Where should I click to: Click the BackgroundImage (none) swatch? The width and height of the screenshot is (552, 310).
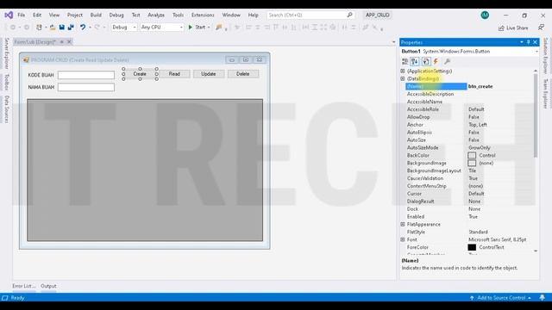coord(472,163)
